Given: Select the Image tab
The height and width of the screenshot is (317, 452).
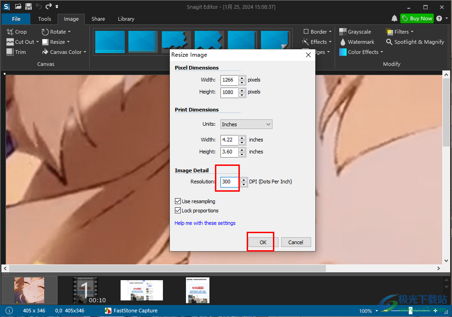Looking at the screenshot, I should 71,19.
